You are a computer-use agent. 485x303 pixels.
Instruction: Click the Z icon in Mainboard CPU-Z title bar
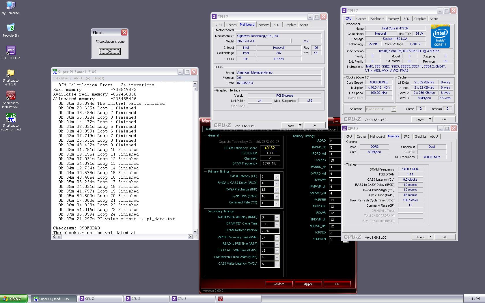tap(214, 17)
